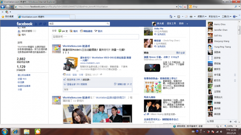Open the 安全性(S) menu
241x135 pixels.
click(214, 16)
